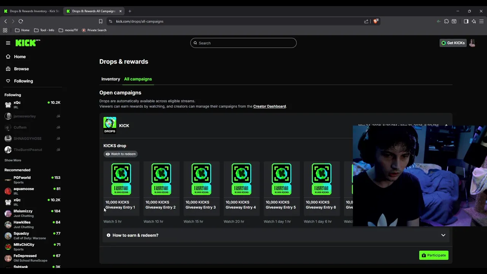Click the Participate button
This screenshot has height=274, width=487.
[434, 255]
